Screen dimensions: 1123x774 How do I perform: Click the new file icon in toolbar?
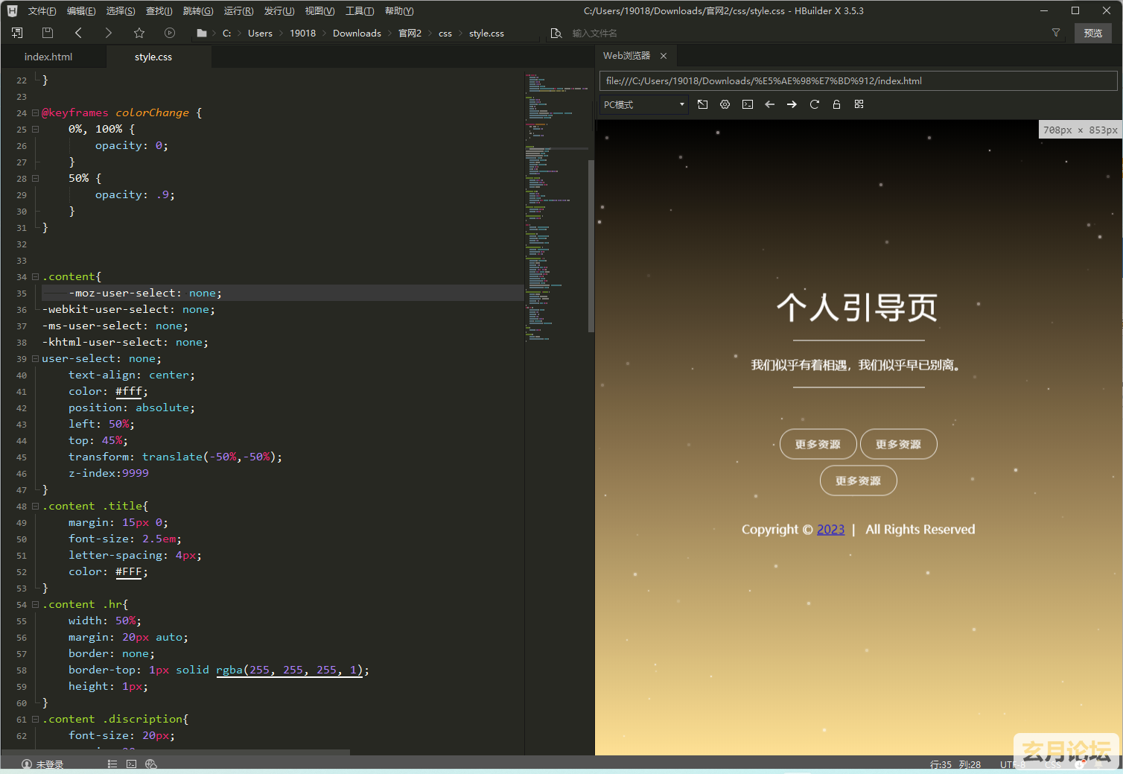(x=17, y=33)
